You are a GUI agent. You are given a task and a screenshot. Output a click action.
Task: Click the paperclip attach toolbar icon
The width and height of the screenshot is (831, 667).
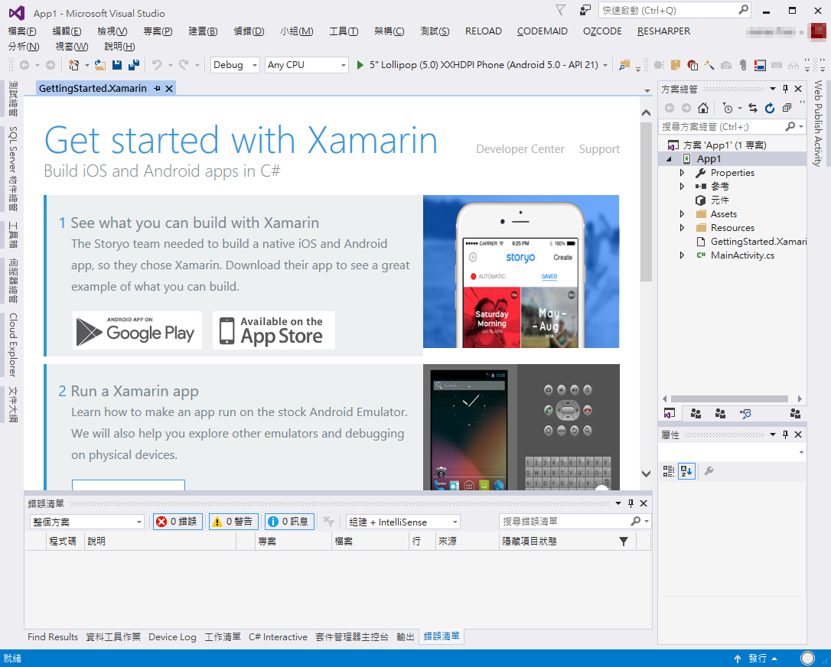point(743,65)
